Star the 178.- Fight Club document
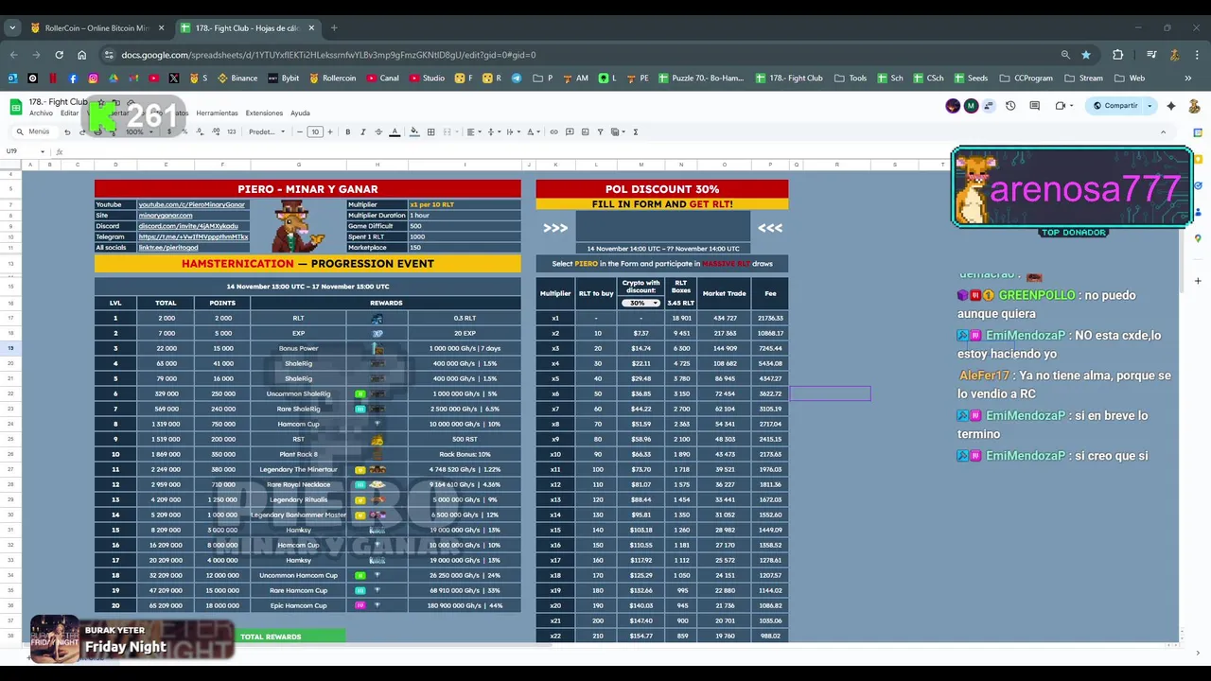Screen dimensions: 1211x681 [x=101, y=102]
